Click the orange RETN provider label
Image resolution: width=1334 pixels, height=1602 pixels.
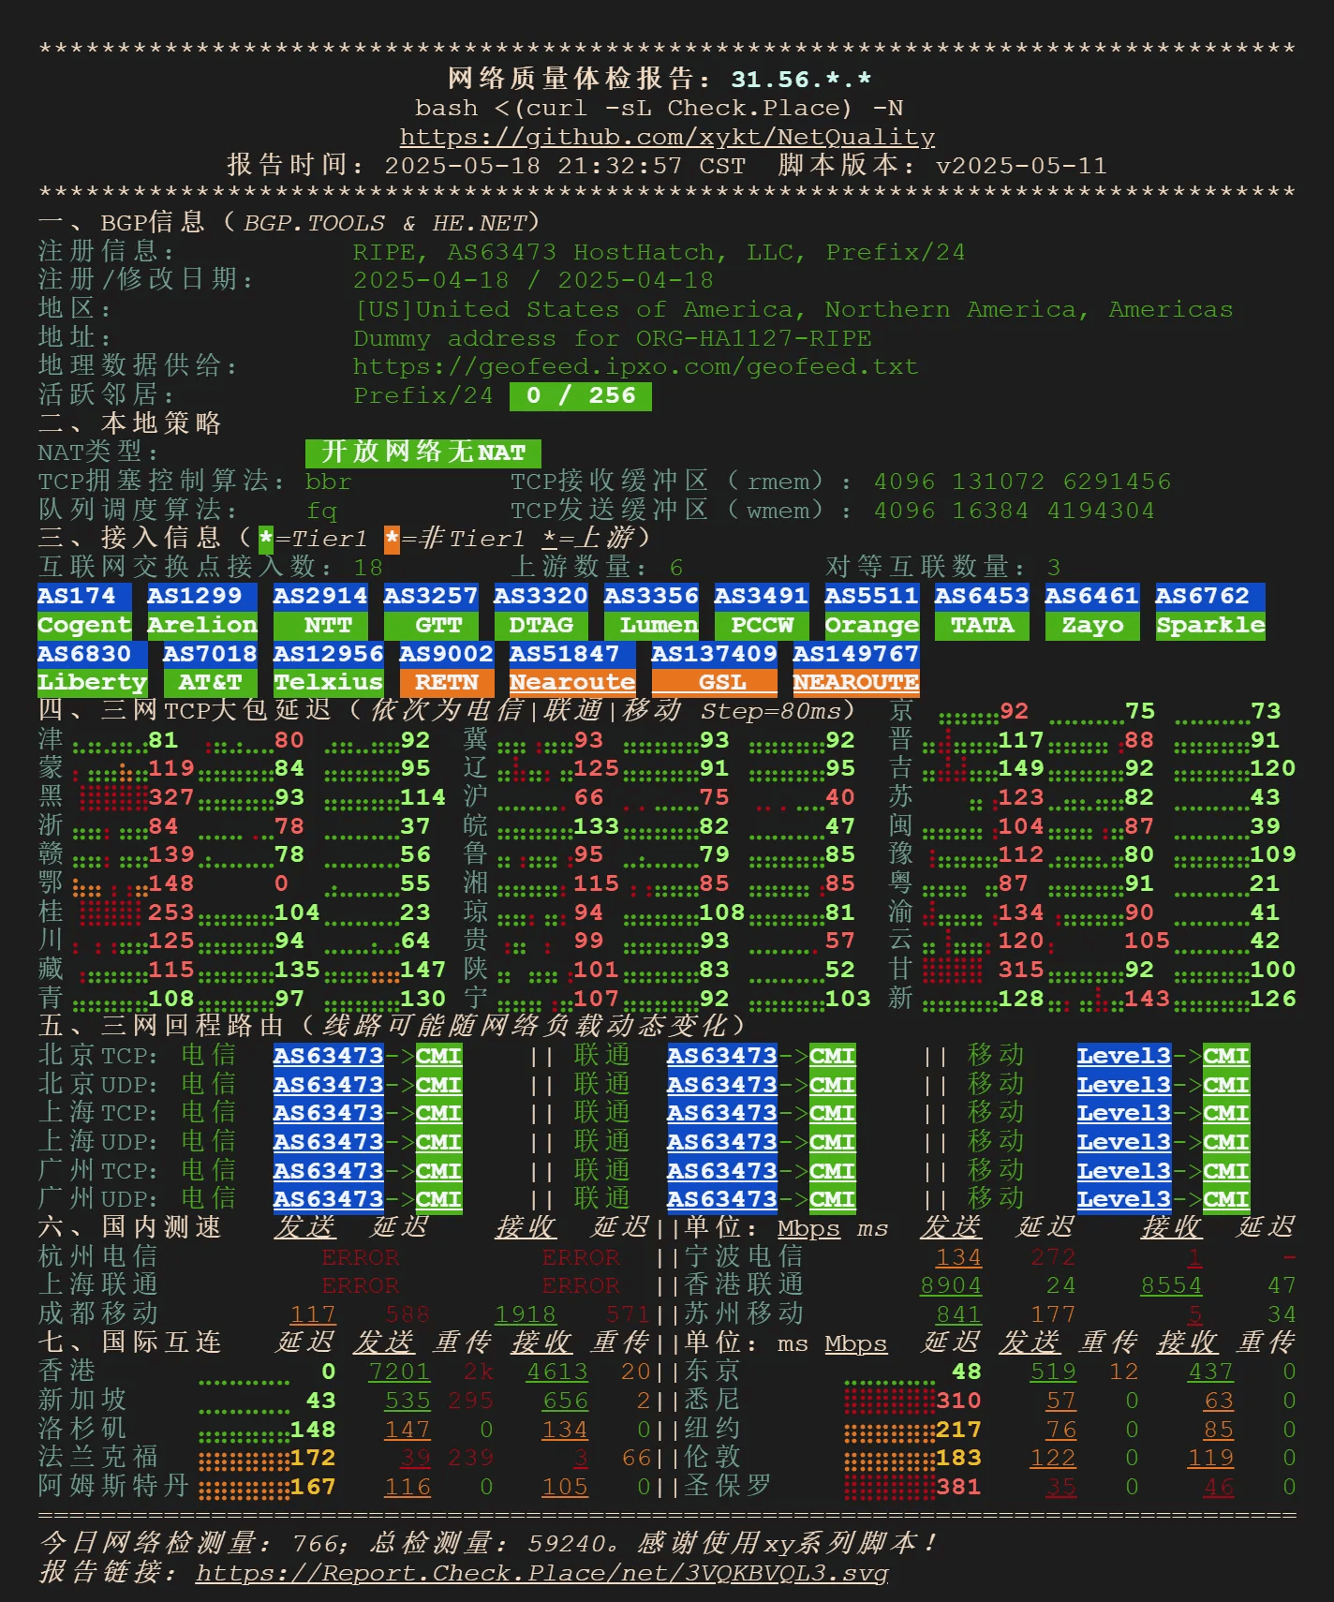coord(446,683)
